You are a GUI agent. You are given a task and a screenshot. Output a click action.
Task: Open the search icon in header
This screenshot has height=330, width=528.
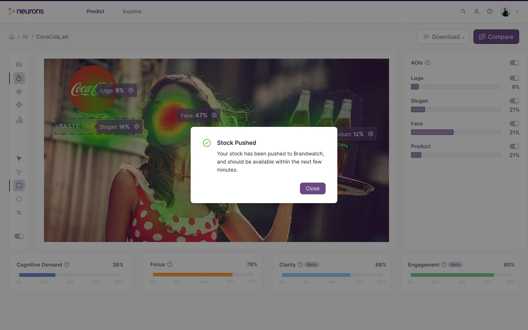[x=463, y=11]
